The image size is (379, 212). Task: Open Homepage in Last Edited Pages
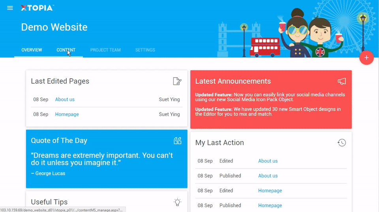(x=67, y=114)
